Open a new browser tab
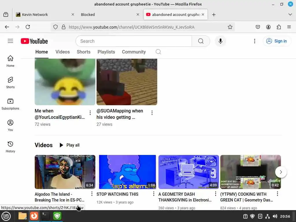The height and width of the screenshot is (222, 296). (x=214, y=14)
